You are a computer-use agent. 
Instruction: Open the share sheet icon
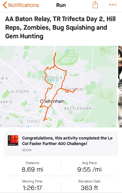coord(95,5)
